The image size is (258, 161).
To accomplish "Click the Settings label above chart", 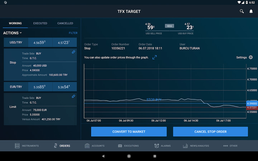I will tap(242, 57).
